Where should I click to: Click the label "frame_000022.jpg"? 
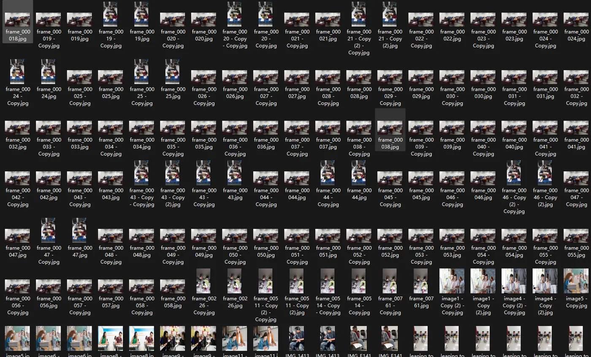point(452,35)
